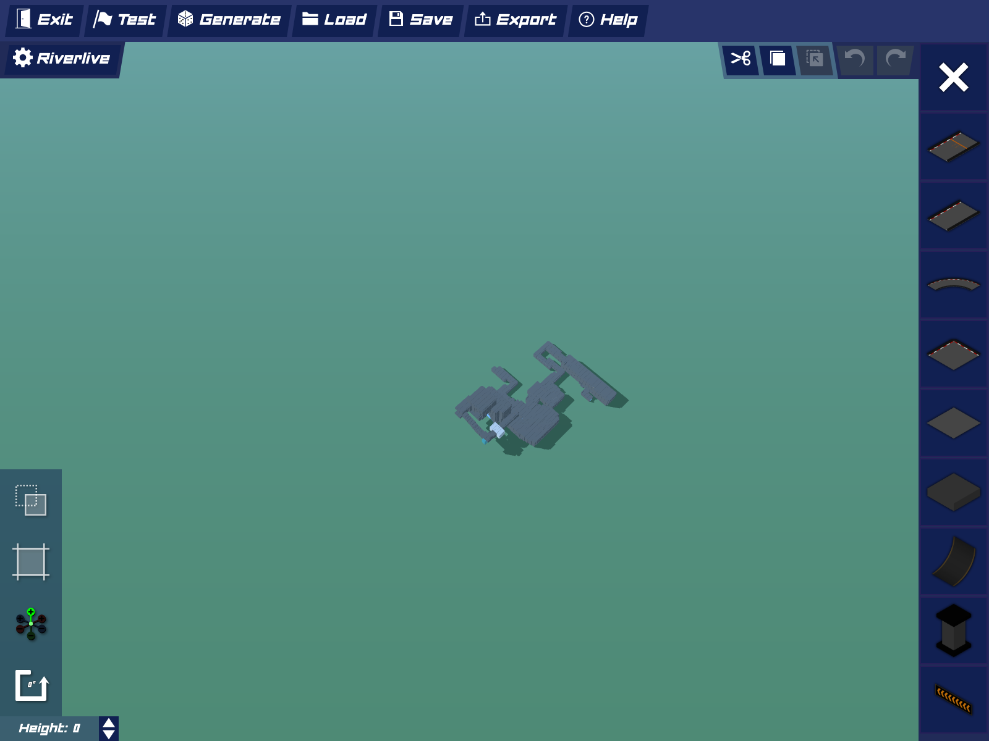Redo the last action
The height and width of the screenshot is (741, 989).
click(x=895, y=59)
